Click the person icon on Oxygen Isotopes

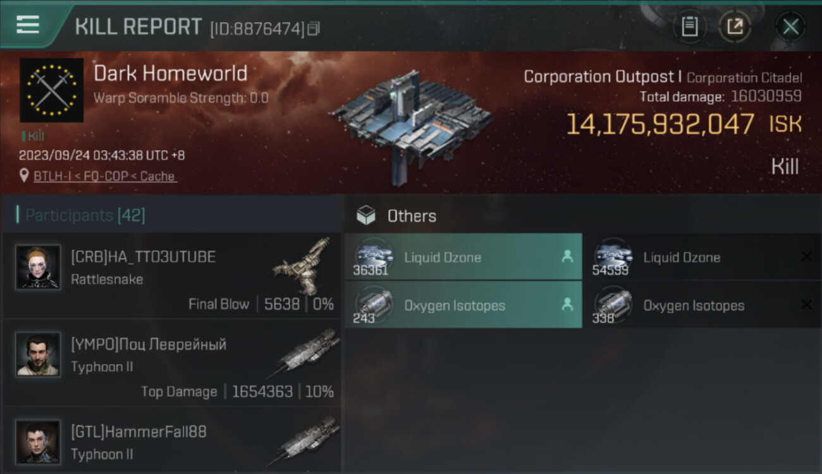click(x=567, y=305)
